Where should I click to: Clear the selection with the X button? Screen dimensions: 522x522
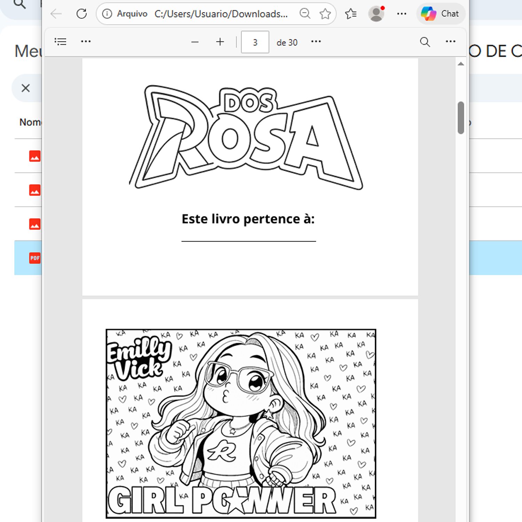coord(25,88)
